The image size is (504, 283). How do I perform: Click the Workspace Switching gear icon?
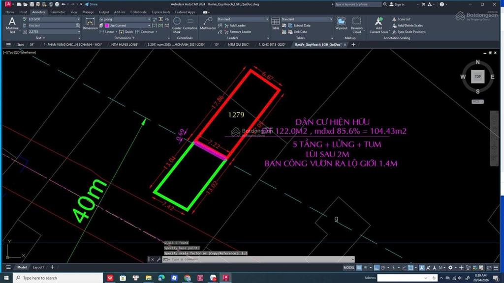(x=450, y=267)
